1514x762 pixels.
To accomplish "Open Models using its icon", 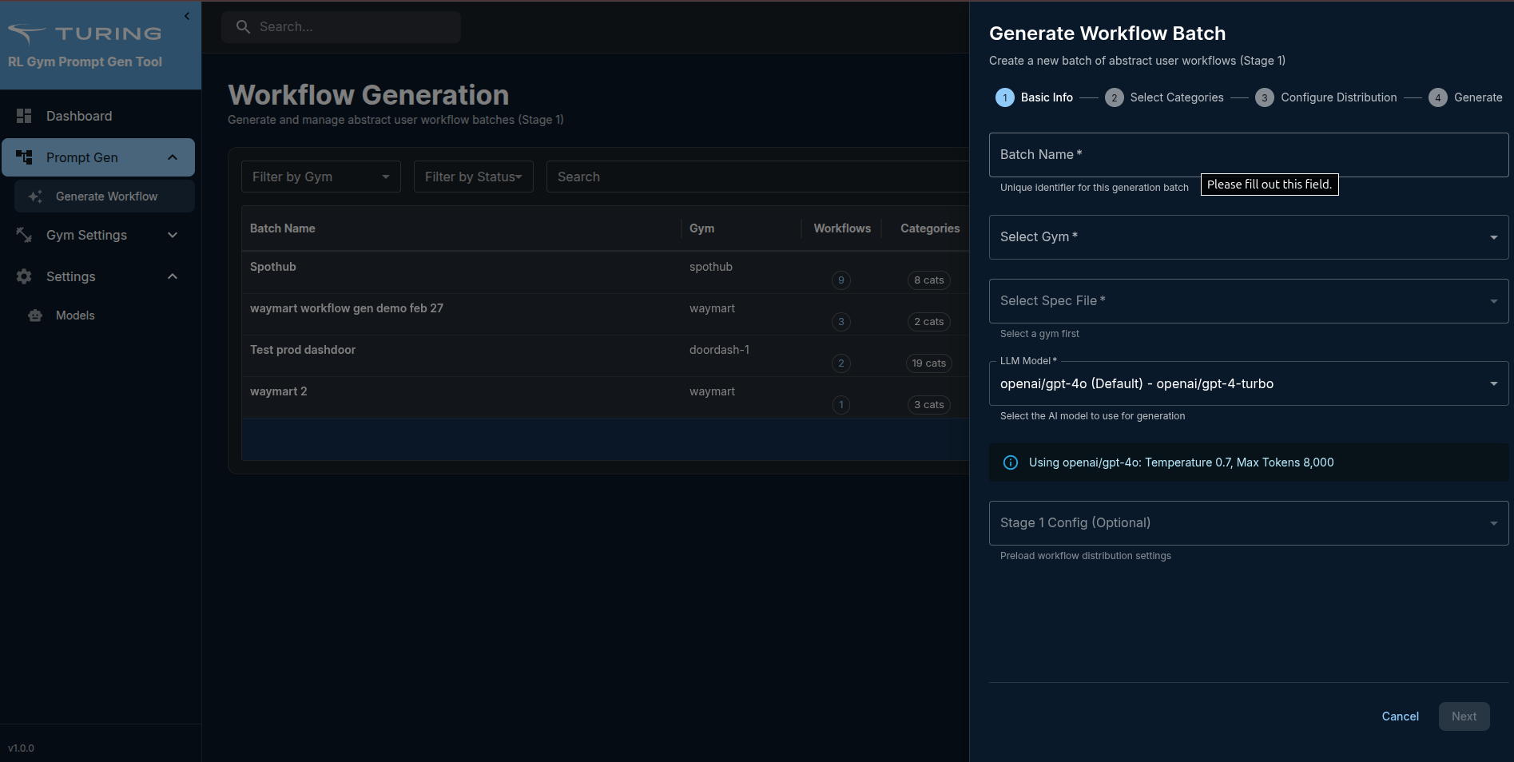I will 34,316.
